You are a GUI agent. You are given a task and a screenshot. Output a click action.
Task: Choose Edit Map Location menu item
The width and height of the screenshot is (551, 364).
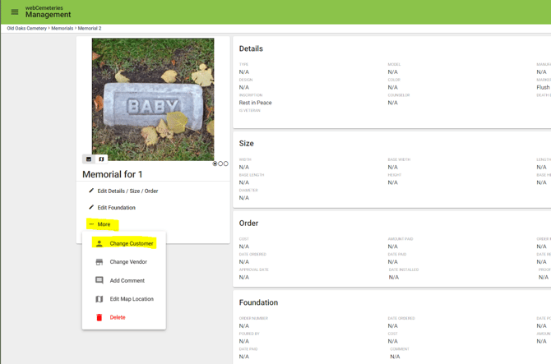(123, 299)
